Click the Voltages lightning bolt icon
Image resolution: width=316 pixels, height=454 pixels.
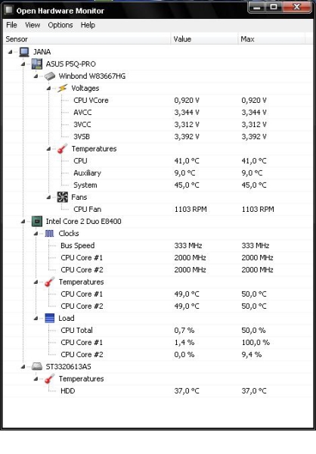click(x=62, y=89)
